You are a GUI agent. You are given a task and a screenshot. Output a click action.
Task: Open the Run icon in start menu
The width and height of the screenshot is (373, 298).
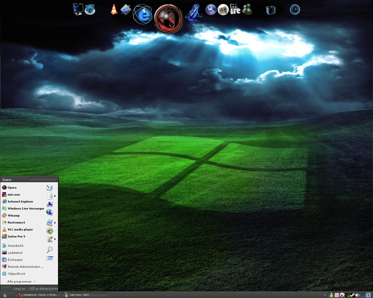coord(50,258)
